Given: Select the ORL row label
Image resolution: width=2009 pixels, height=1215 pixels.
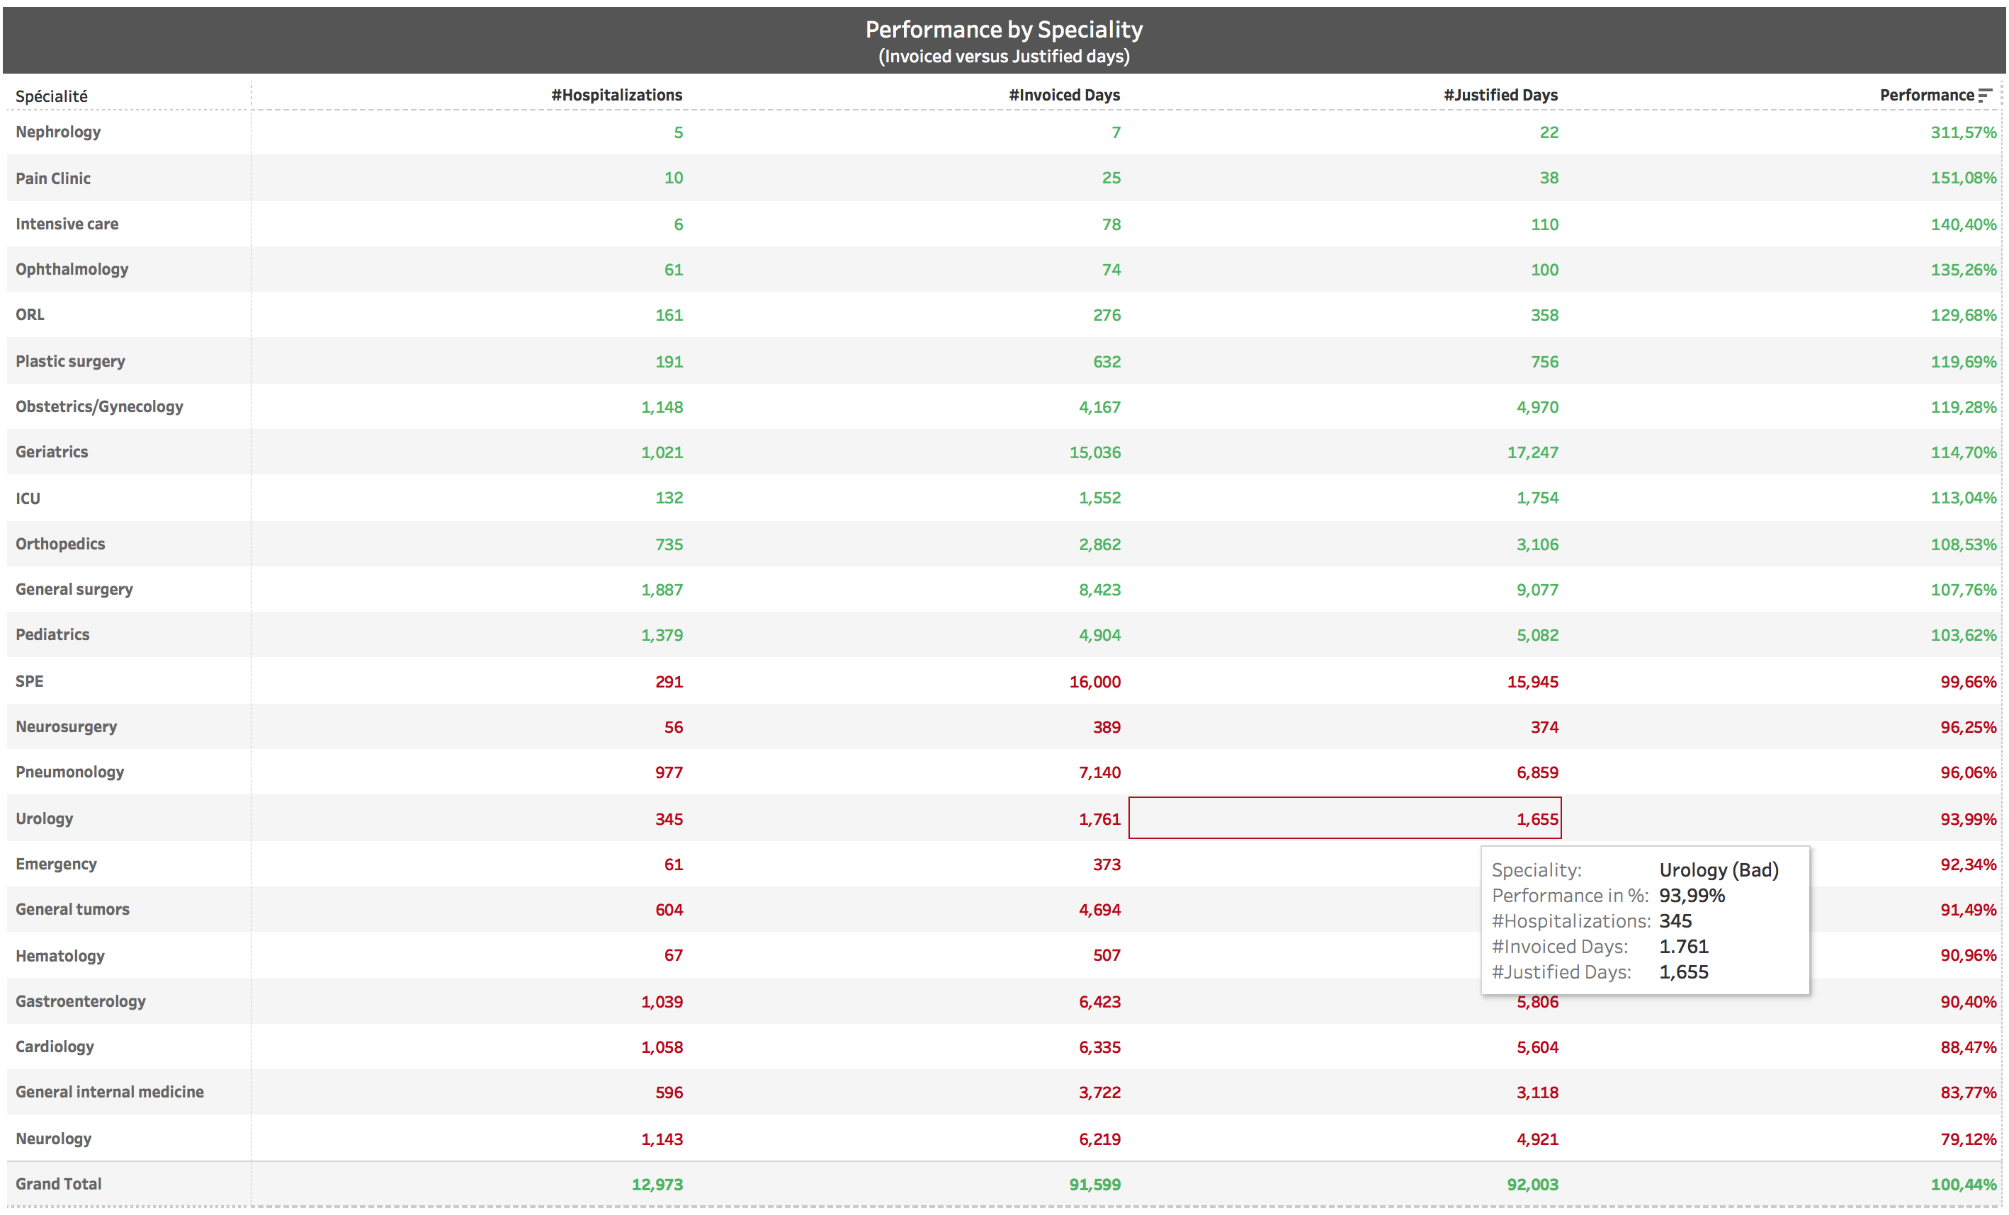Looking at the screenshot, I should tap(30, 314).
